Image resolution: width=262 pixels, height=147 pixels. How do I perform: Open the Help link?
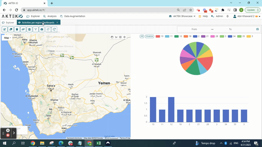pyautogui.click(x=203, y=16)
